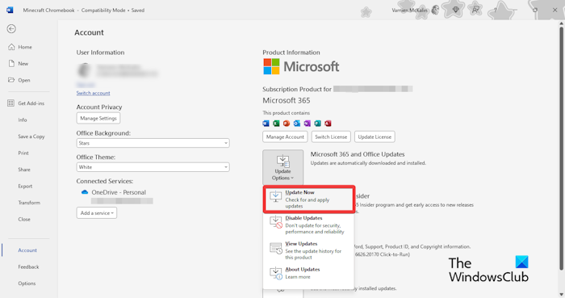The height and width of the screenshot is (298, 565).
Task: Click the Switch License button
Action: [331, 137]
